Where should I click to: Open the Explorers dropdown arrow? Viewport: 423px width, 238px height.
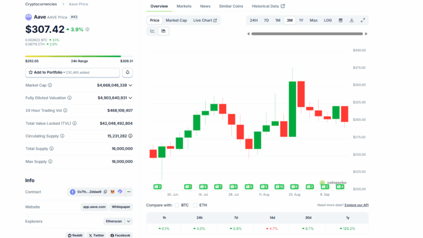[128, 221]
